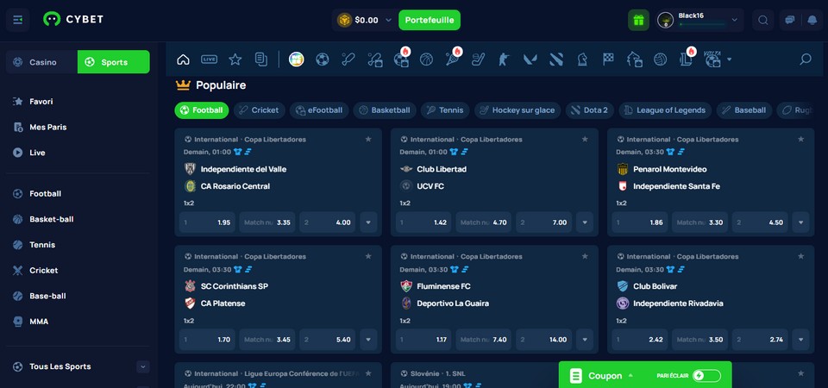Screen dimensions: 828x388
Task: Select the Dota 2 icon in sports toolbar
Action: click(x=556, y=59)
